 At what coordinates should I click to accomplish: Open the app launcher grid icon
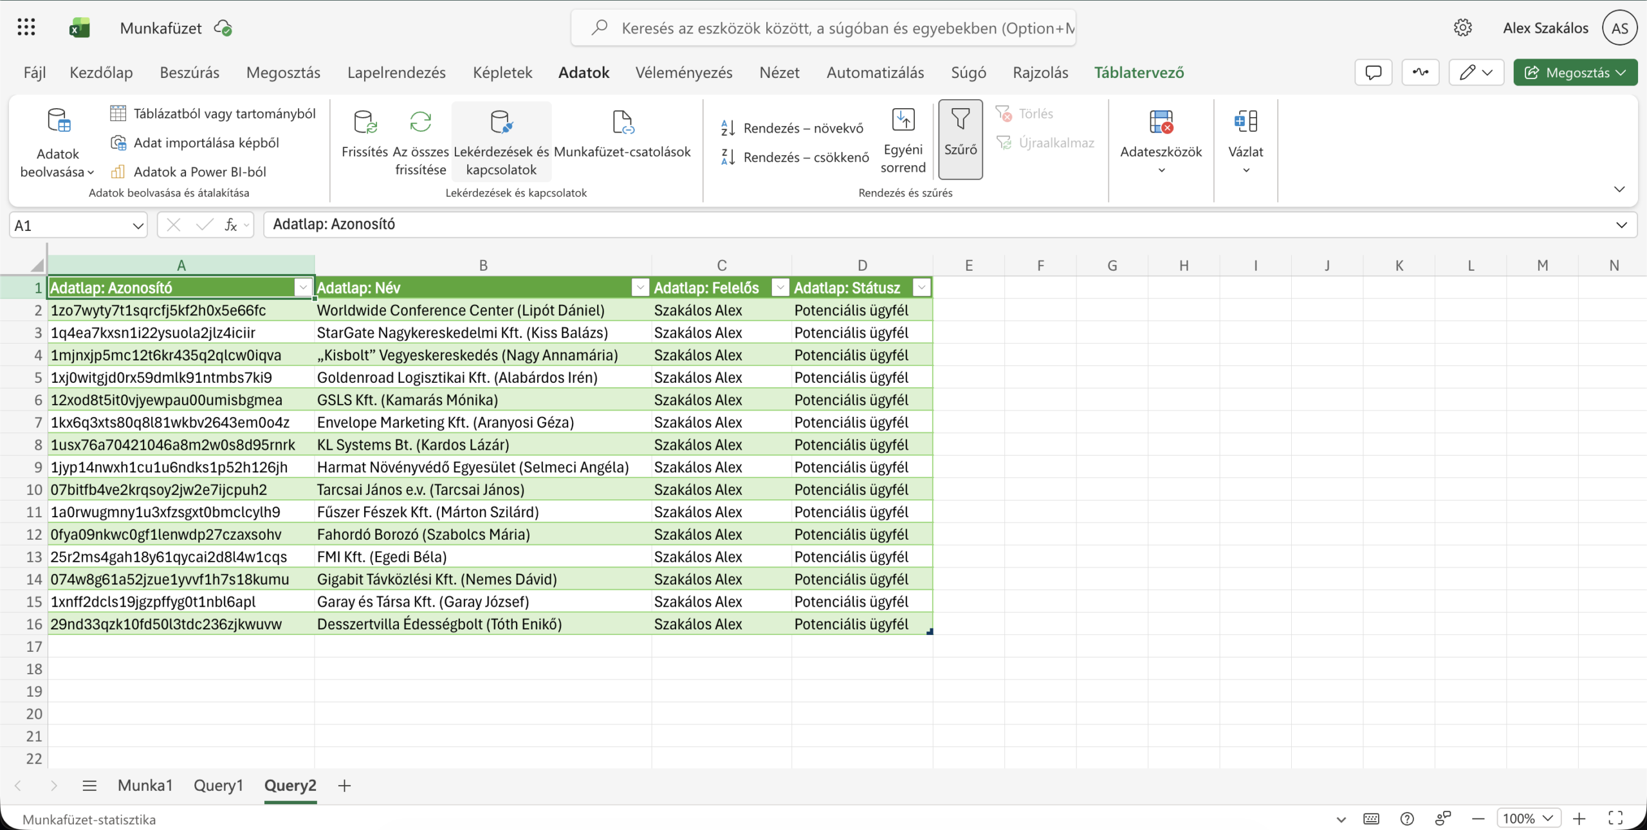click(26, 28)
